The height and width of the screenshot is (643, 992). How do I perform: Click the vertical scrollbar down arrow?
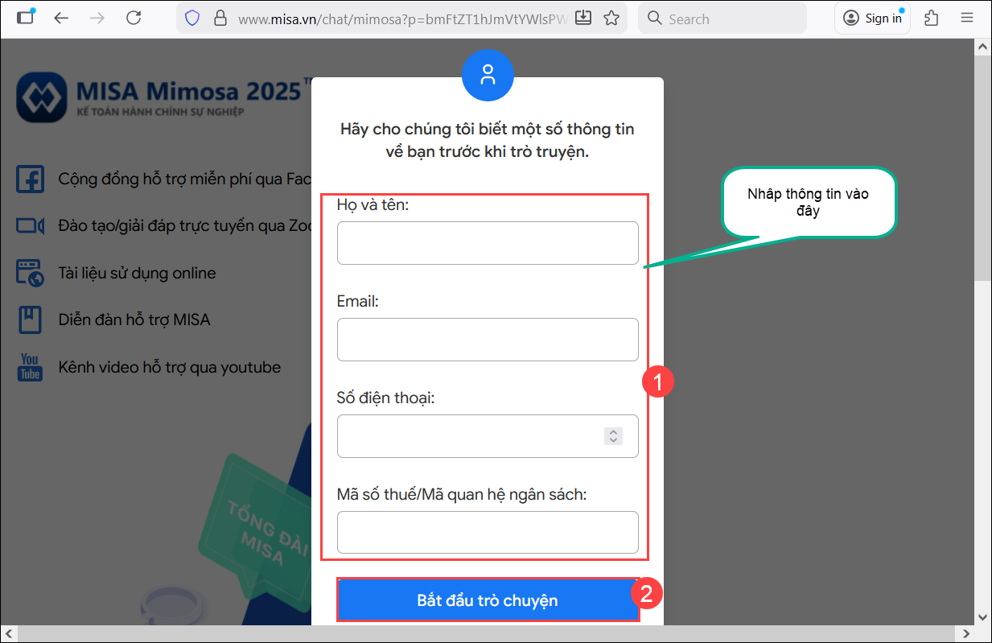(x=983, y=616)
